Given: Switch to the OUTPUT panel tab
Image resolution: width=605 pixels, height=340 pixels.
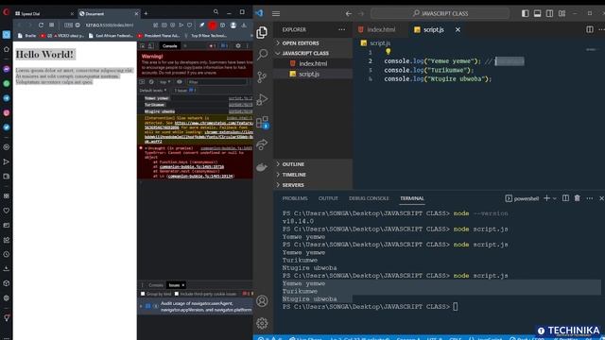Looking at the screenshot, I should coord(328,198).
